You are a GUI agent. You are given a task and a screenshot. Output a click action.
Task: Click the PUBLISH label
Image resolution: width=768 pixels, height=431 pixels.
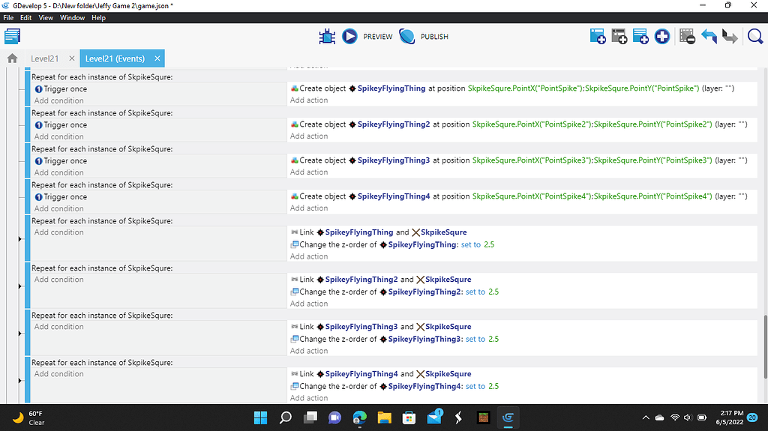tap(434, 37)
